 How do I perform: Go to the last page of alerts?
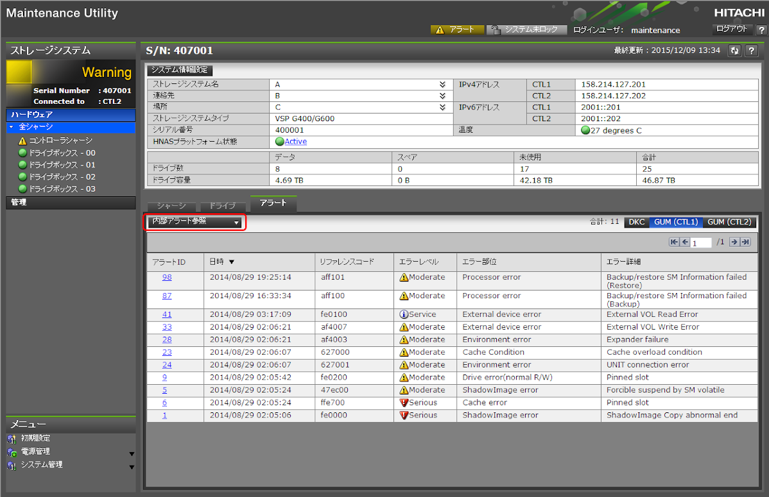pyautogui.click(x=745, y=242)
